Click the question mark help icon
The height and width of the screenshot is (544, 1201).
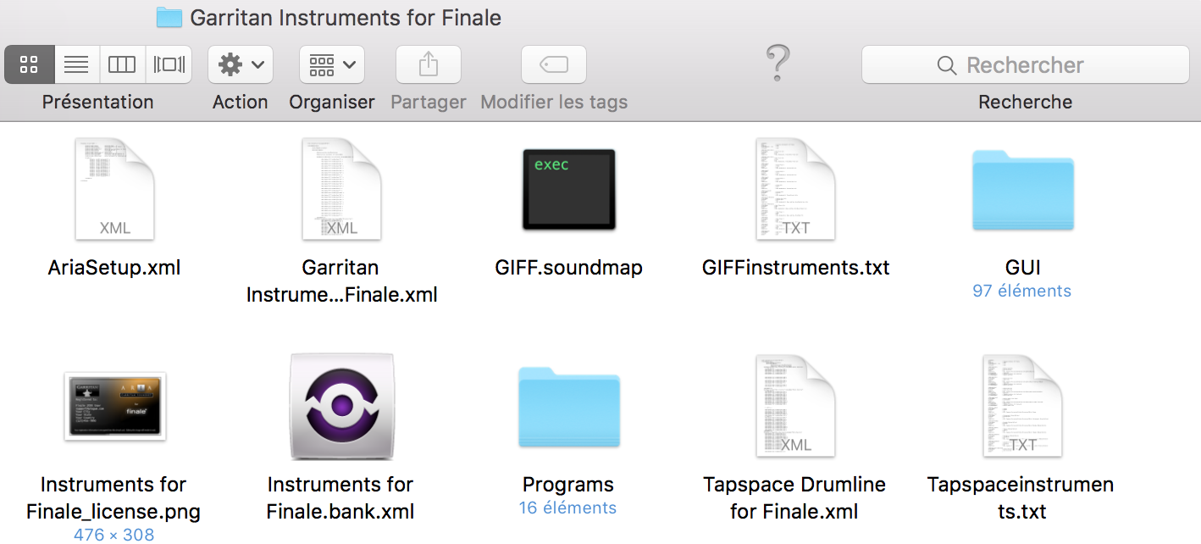(778, 64)
